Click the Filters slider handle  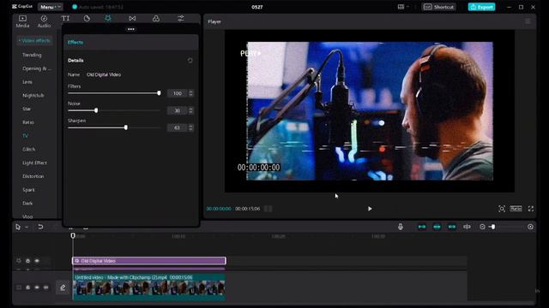159,93
